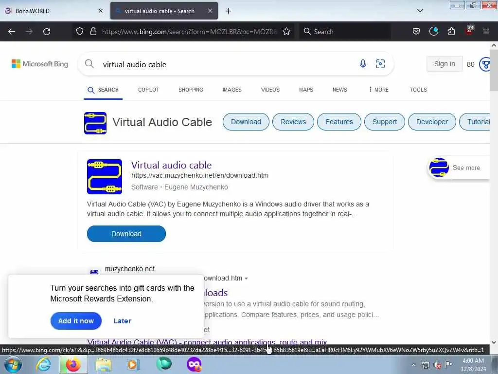This screenshot has width=498, height=374.
Task: Click the rewards points count 80
Action: click(471, 64)
